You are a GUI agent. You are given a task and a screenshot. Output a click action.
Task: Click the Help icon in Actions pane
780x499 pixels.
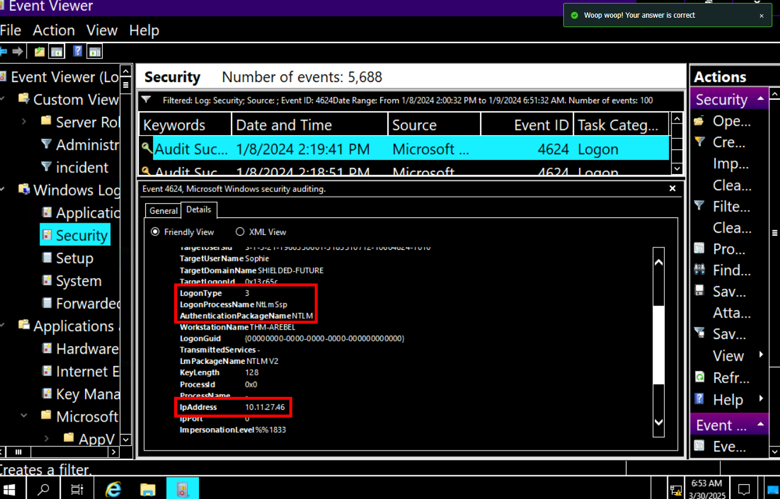click(700, 399)
